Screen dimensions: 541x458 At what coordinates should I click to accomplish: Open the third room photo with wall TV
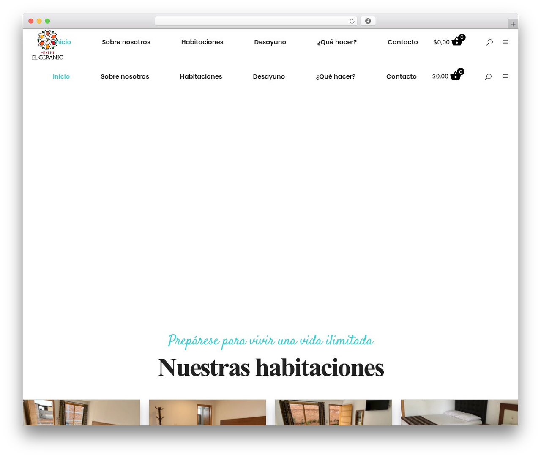[333, 412]
